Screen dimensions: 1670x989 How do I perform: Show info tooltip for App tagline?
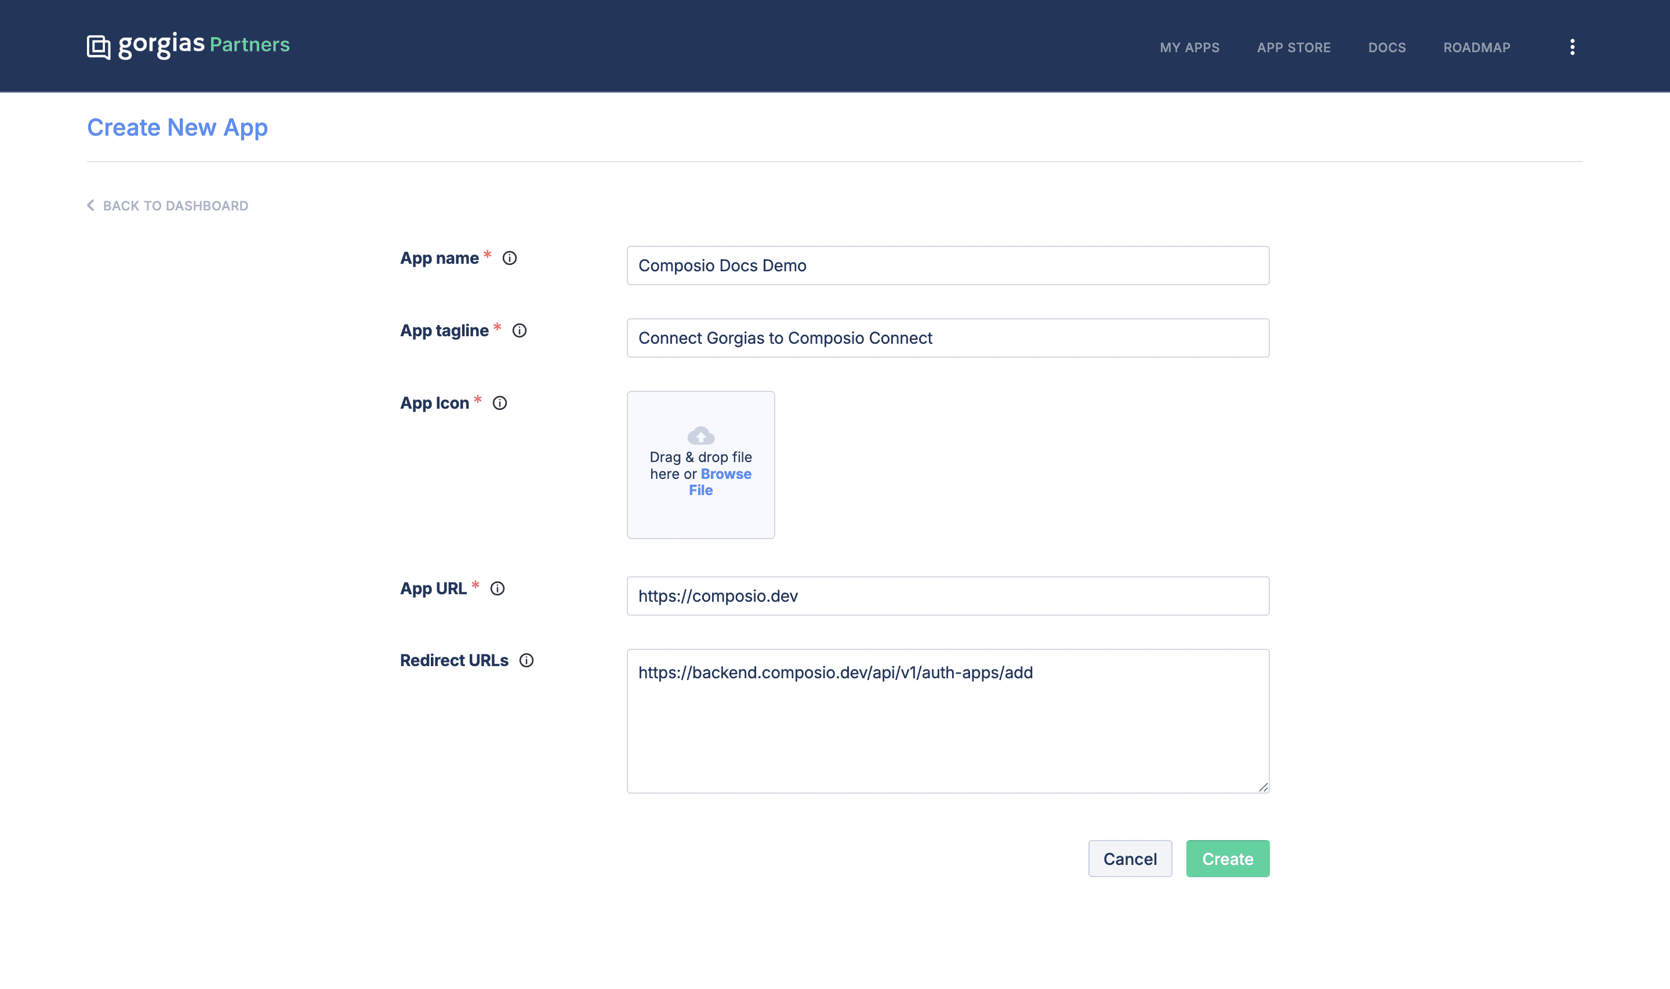[x=519, y=330]
